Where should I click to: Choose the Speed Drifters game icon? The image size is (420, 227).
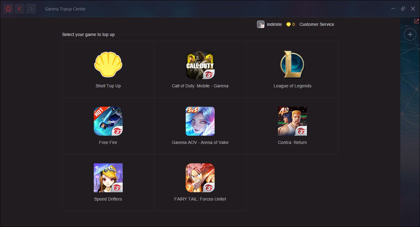pos(108,178)
